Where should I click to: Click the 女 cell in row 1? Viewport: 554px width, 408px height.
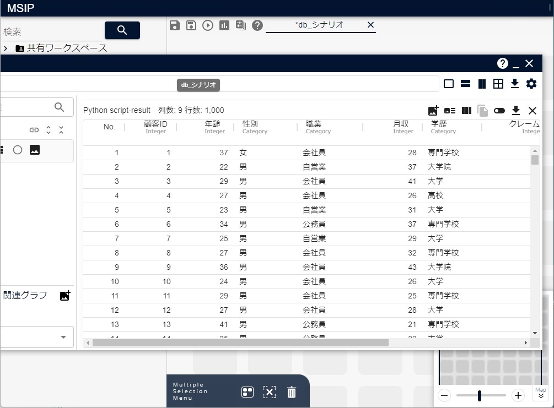243,153
